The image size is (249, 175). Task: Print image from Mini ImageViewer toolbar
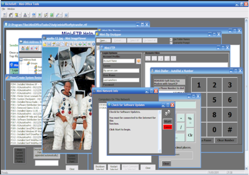click(58, 44)
